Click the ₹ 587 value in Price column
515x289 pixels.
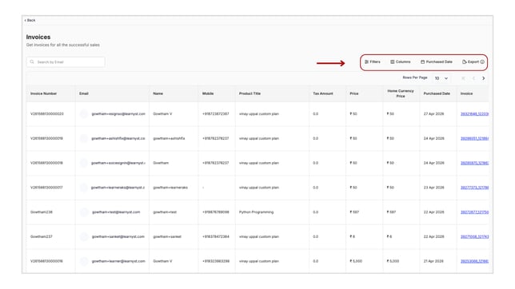tap(354, 212)
